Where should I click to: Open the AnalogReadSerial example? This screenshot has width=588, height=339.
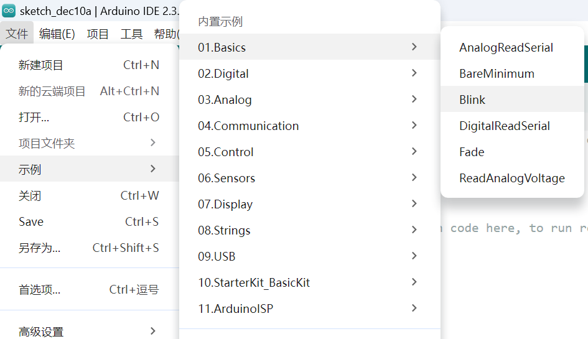coord(506,47)
